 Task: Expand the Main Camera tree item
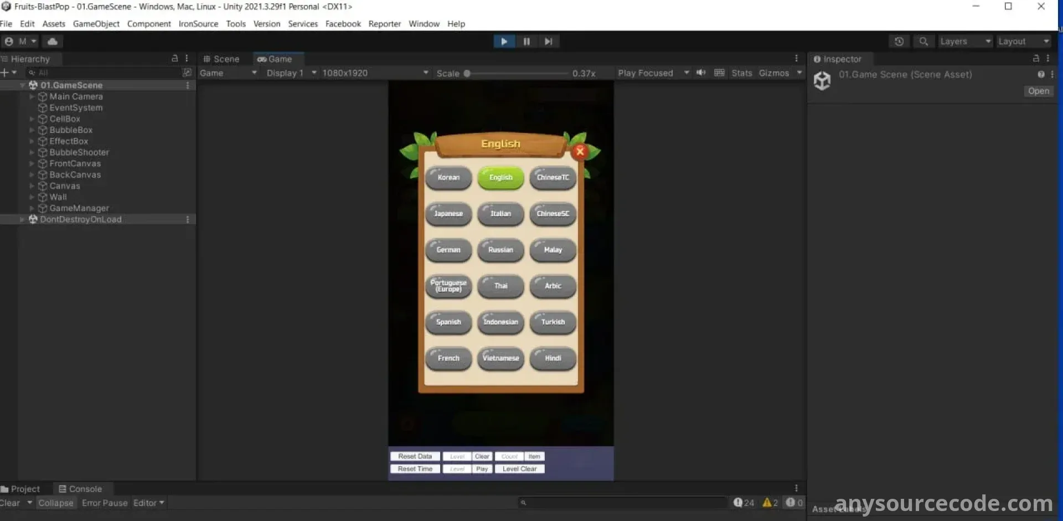[x=32, y=96]
